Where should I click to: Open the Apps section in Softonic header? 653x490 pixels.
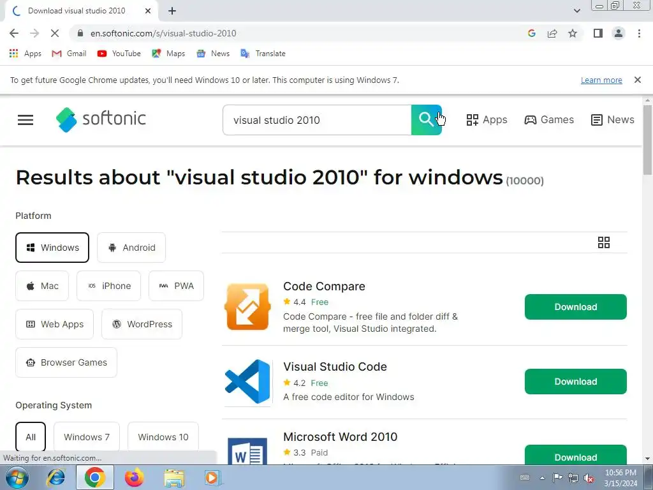487,120
